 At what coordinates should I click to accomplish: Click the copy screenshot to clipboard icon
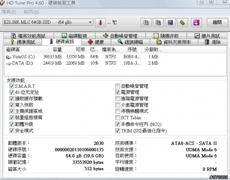point(158,23)
